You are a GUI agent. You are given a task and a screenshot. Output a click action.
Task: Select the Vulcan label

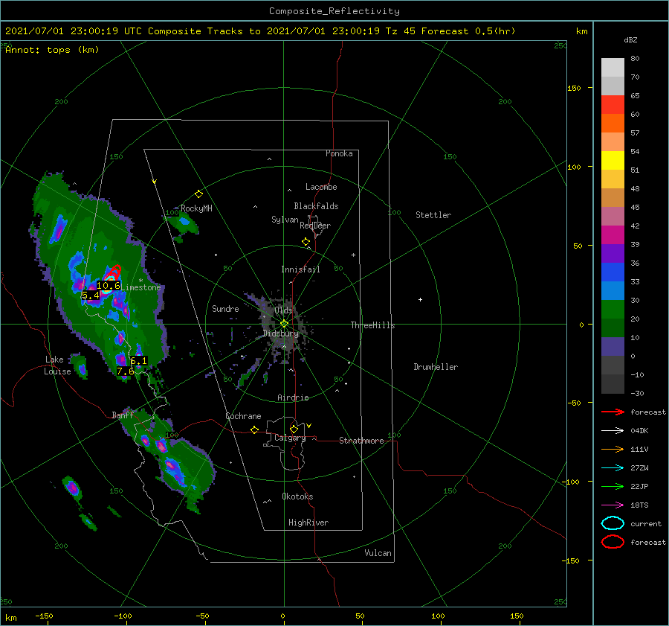pyautogui.click(x=378, y=553)
